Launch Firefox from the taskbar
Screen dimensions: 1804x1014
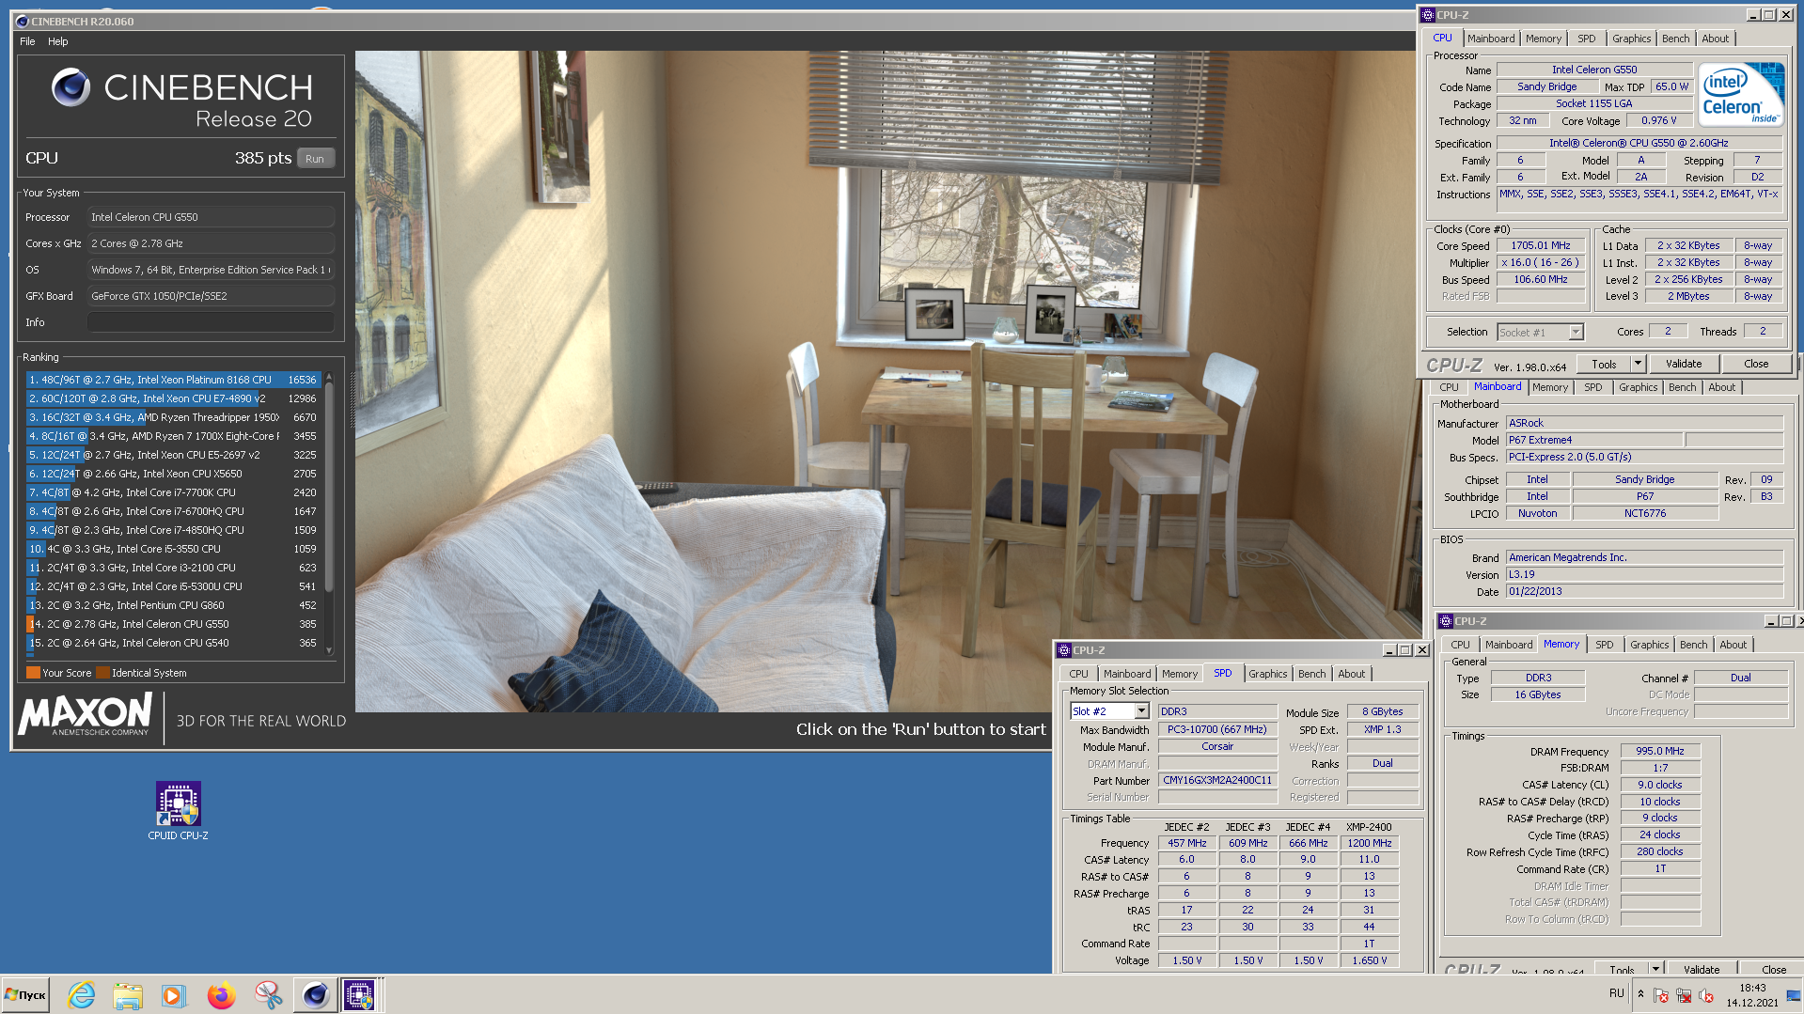pos(221,994)
